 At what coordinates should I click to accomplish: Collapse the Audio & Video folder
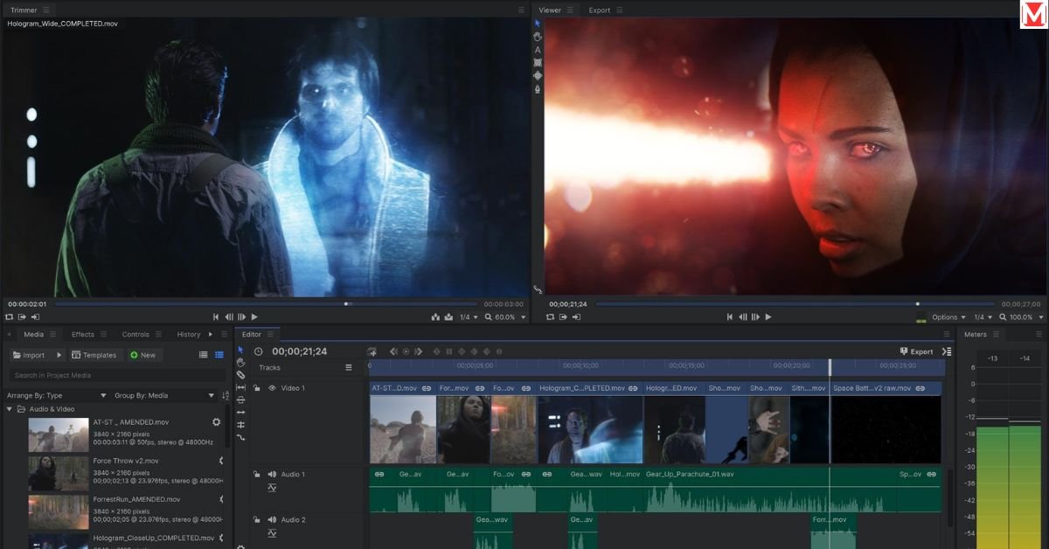(x=10, y=409)
